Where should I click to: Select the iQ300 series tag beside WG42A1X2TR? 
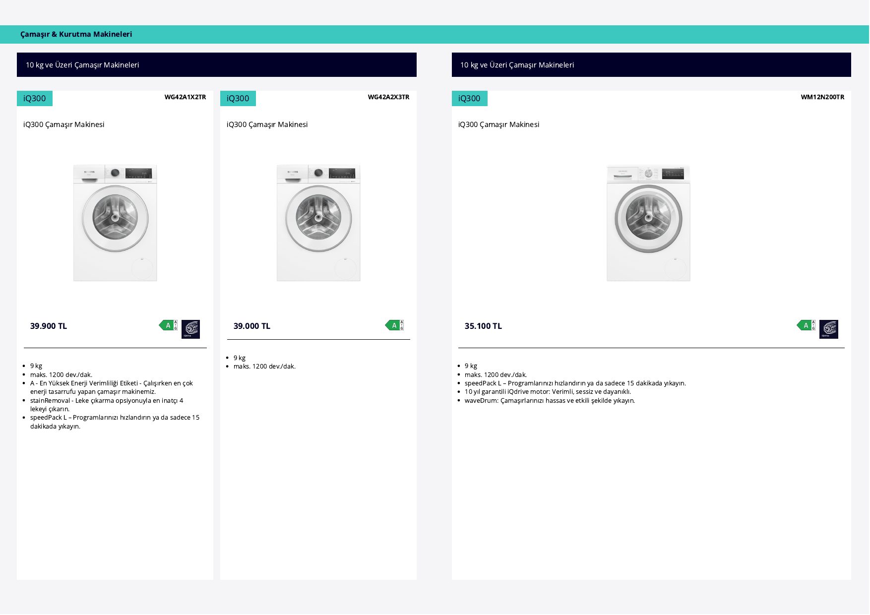pyautogui.click(x=35, y=98)
